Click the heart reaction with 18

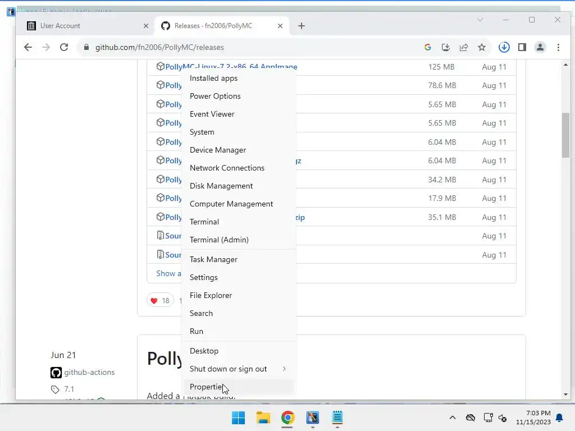pyautogui.click(x=160, y=301)
